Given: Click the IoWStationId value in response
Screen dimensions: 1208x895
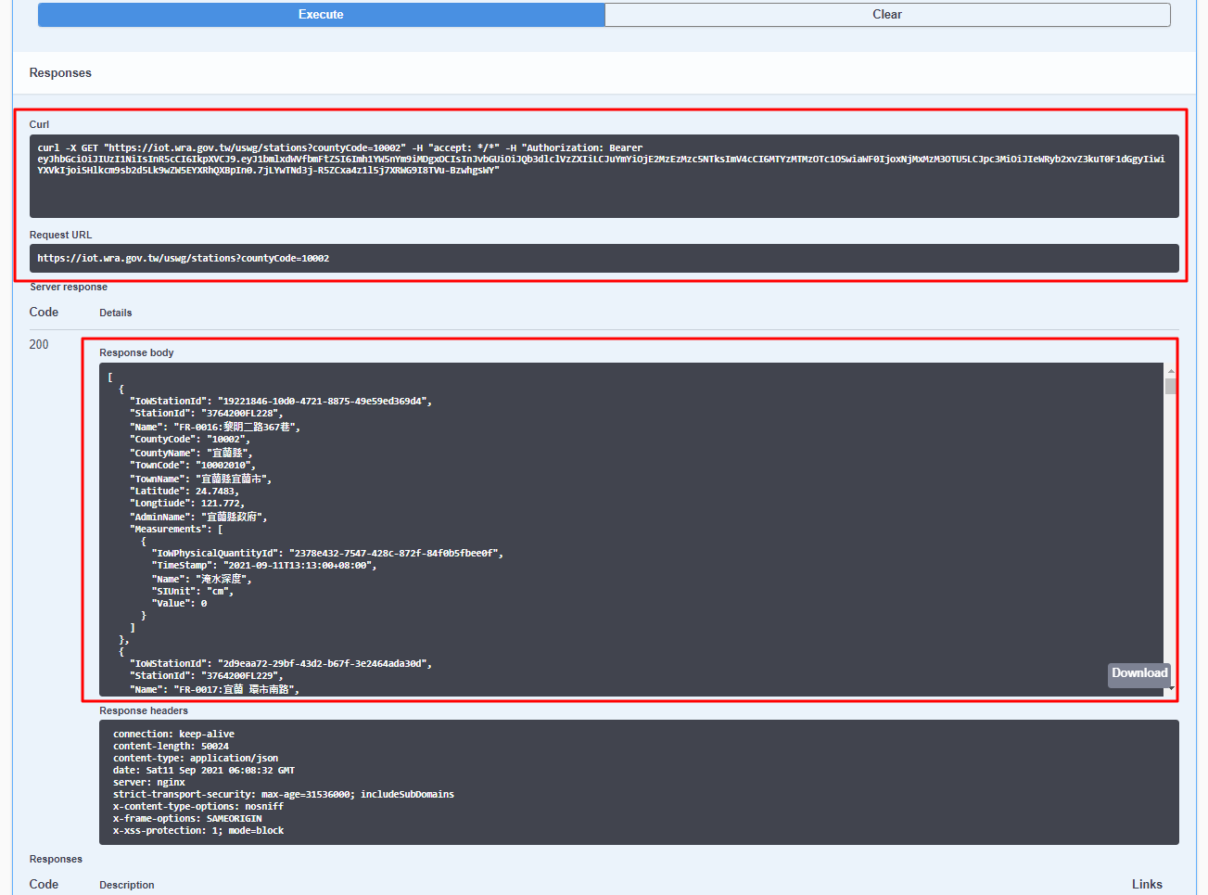Looking at the screenshot, I should pyautogui.click(x=322, y=402).
